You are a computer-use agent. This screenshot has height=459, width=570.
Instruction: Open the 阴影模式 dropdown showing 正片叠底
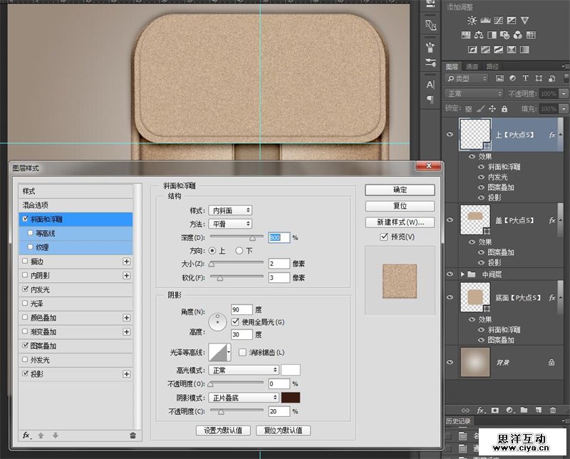pos(243,397)
